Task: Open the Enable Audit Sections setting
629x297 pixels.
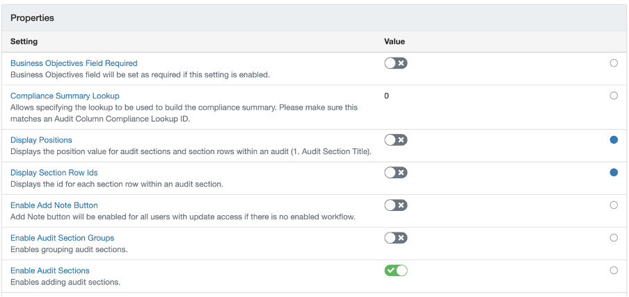Action: tap(50, 271)
